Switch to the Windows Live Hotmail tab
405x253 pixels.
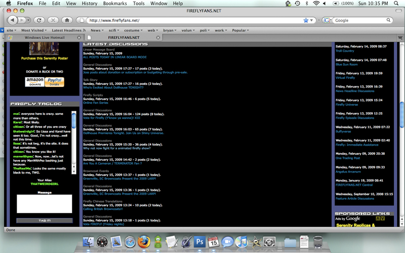tap(45, 37)
